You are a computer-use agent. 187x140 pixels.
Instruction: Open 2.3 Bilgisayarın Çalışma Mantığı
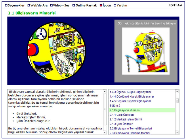point(130,133)
